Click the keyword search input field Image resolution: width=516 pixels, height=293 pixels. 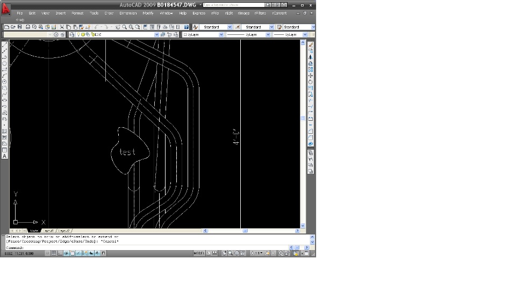point(234,5)
